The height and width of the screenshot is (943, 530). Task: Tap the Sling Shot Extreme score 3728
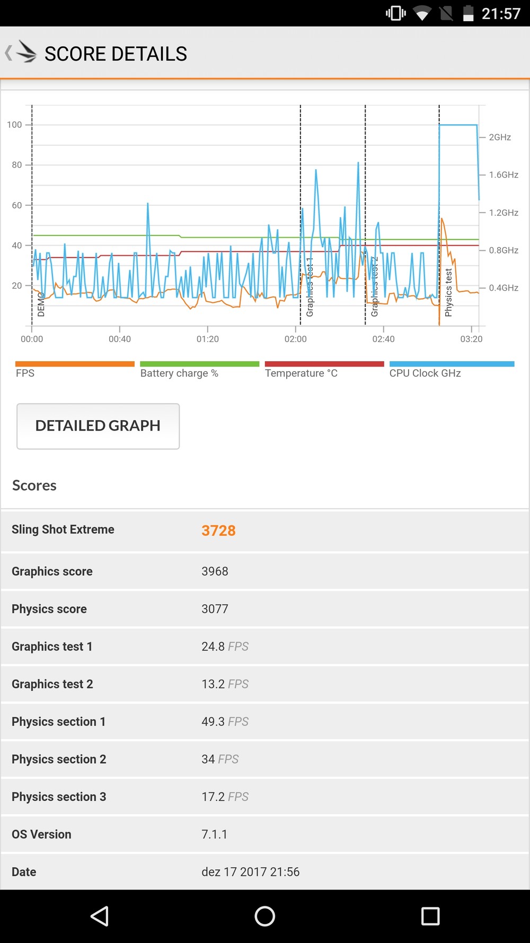point(218,530)
